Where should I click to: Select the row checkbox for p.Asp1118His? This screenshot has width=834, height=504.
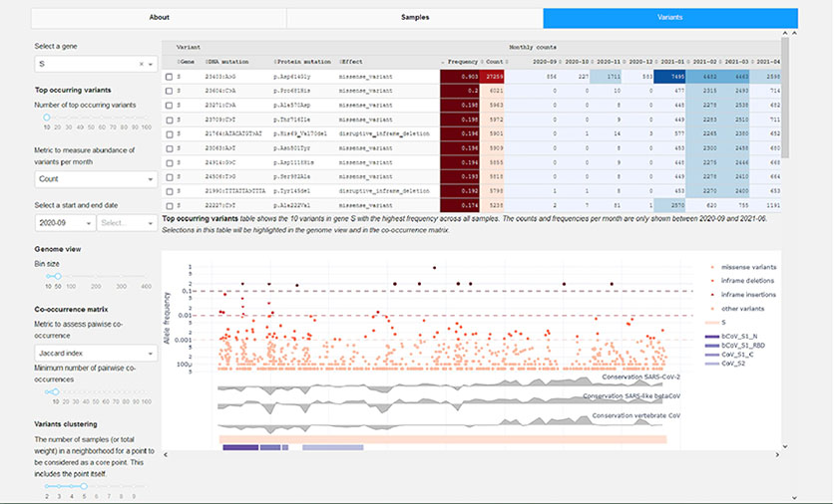[170, 163]
